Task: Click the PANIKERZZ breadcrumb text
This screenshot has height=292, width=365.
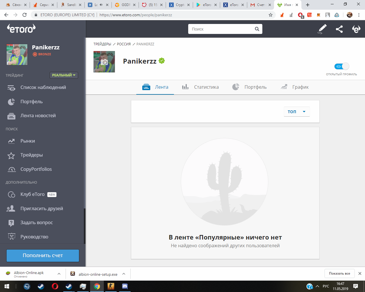Action: click(x=145, y=44)
